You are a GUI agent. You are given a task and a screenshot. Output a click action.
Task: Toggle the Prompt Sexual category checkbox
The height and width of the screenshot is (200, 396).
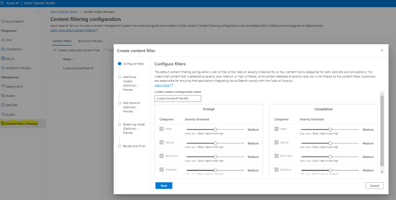[162, 143]
